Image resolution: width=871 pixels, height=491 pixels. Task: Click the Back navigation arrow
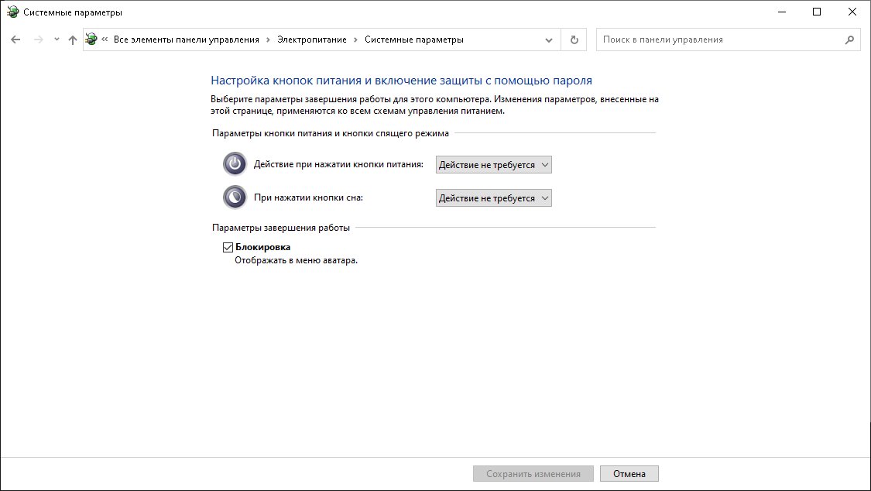[15, 39]
